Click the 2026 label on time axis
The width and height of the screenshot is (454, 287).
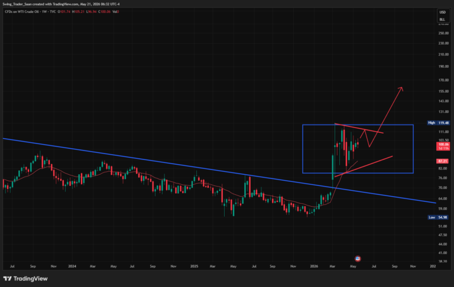click(314, 266)
